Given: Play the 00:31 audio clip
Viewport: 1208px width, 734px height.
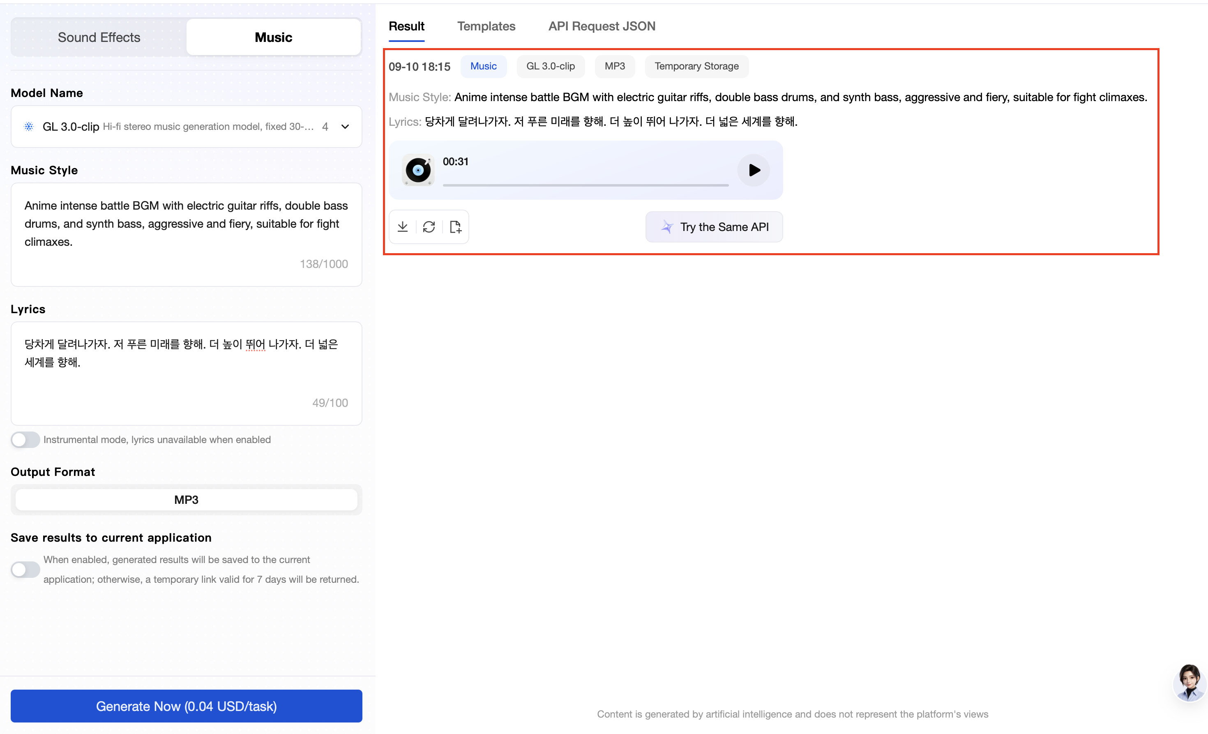Looking at the screenshot, I should [754, 170].
